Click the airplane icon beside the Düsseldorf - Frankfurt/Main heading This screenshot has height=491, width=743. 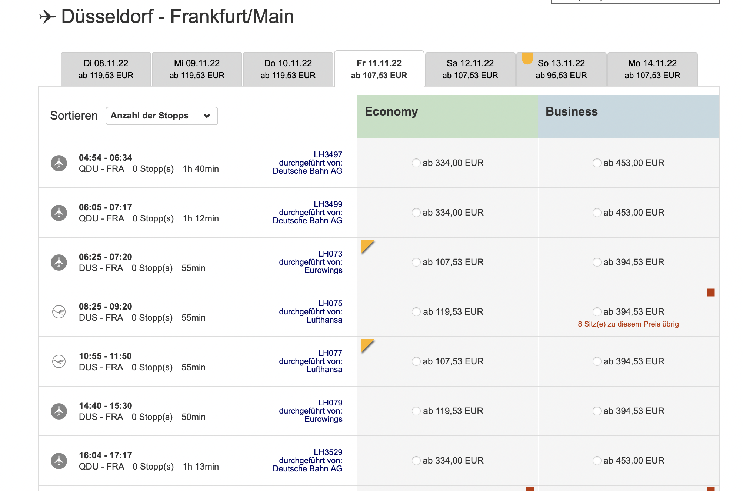pos(47,17)
